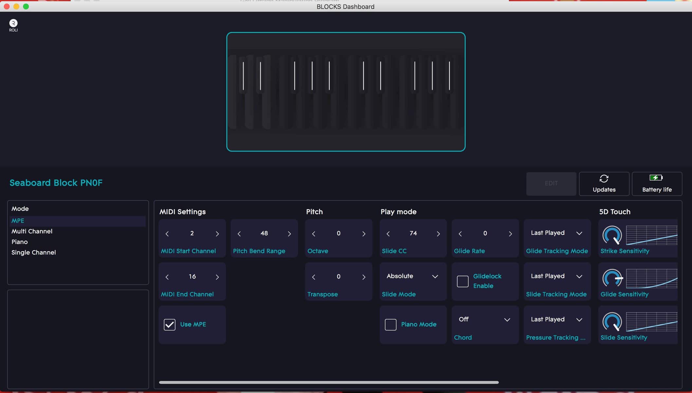Increase Pitch Bend Range with right arrow

point(289,234)
